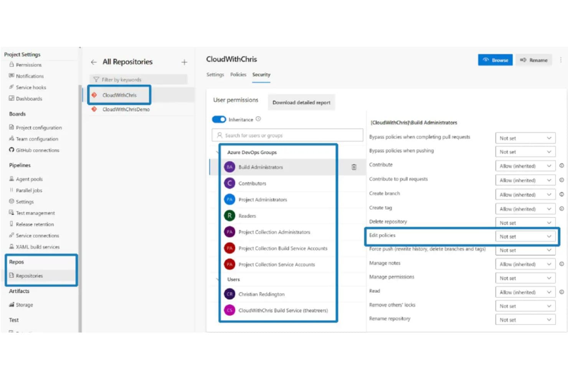Image resolution: width=568 pixels, height=379 pixels.
Task: Click the Filter by keywords field
Action: (x=139, y=79)
